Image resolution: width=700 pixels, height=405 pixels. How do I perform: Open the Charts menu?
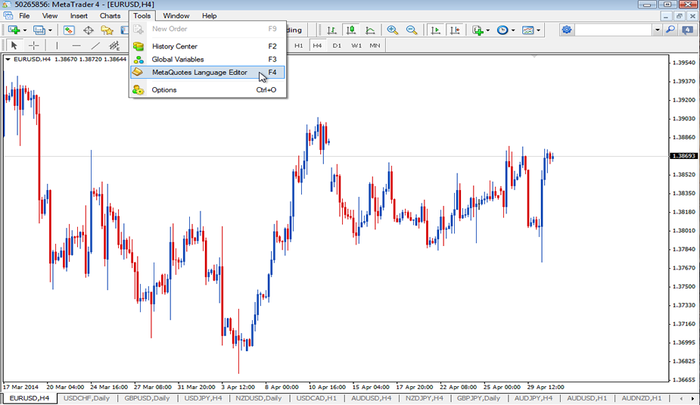110,16
